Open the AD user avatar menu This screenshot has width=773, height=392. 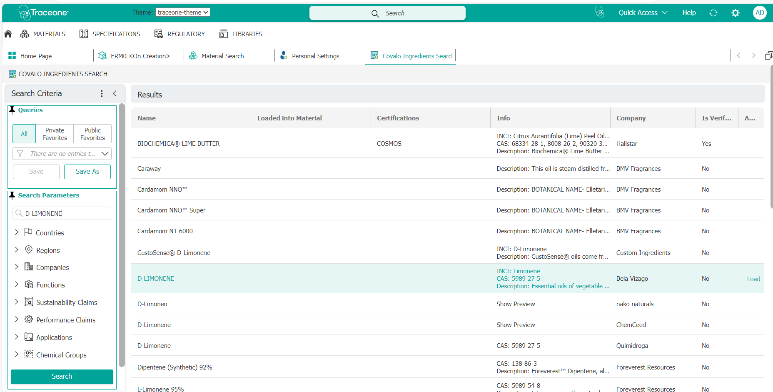[760, 12]
